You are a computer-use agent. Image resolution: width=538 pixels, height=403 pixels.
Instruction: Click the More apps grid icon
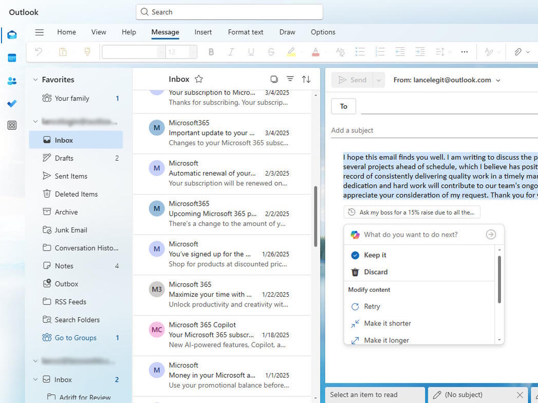click(12, 125)
